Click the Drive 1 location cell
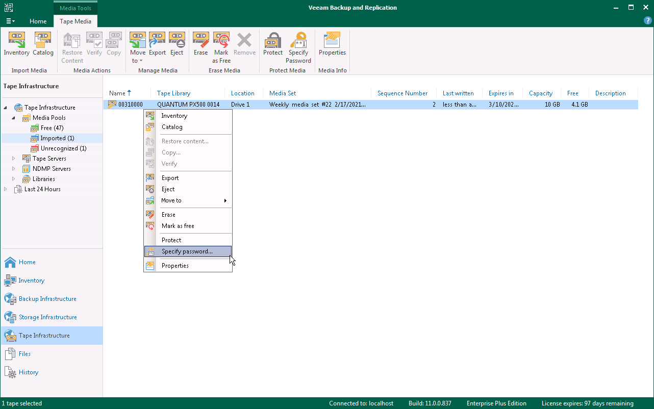The width and height of the screenshot is (654, 409). [240, 105]
